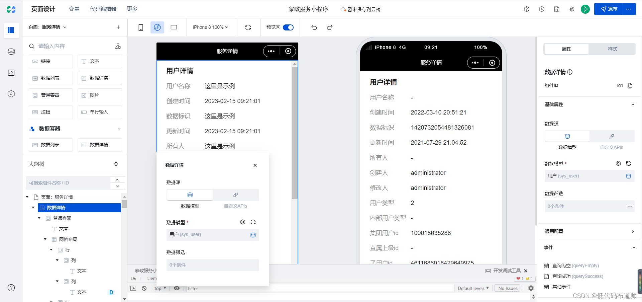Screen dimensions: 642x302
Task: Collapse 网格布局 node in outline tree
Action: pyautogui.click(x=45, y=239)
